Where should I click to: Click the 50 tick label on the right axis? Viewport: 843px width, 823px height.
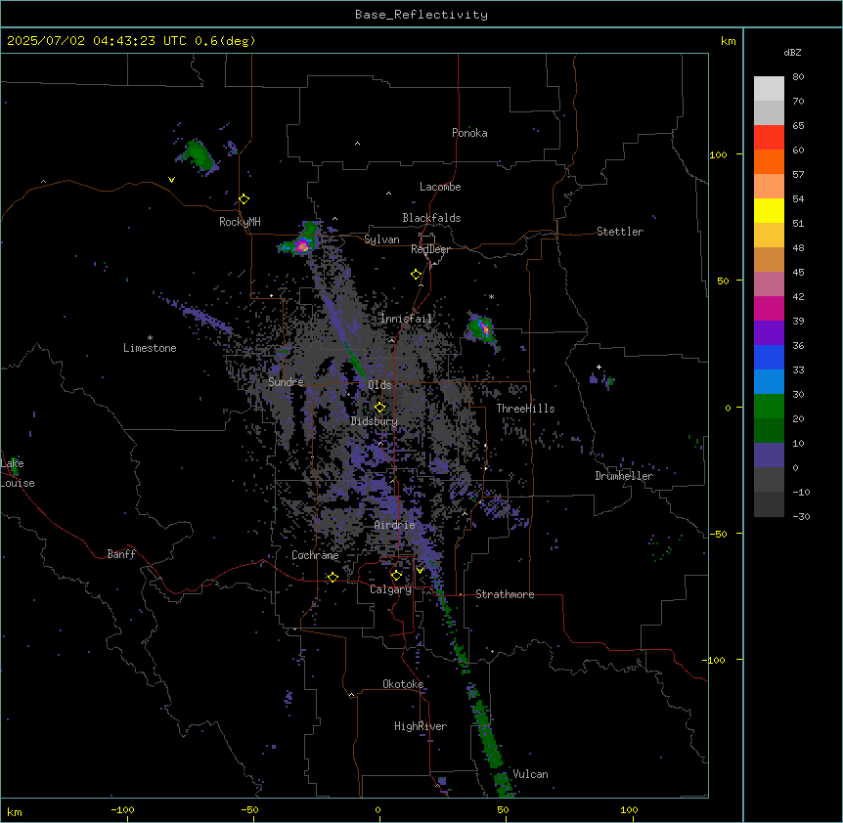(x=723, y=281)
